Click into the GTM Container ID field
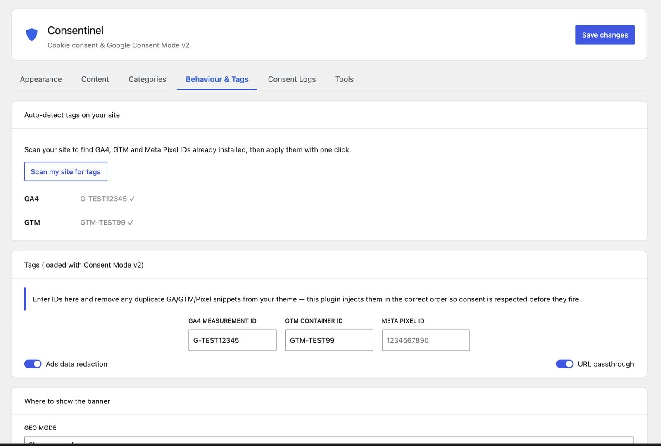The image size is (661, 446). point(329,340)
